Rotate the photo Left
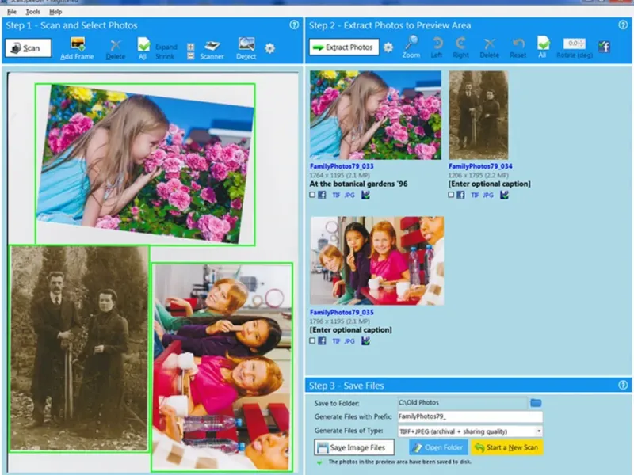This screenshot has width=634, height=475. click(437, 44)
